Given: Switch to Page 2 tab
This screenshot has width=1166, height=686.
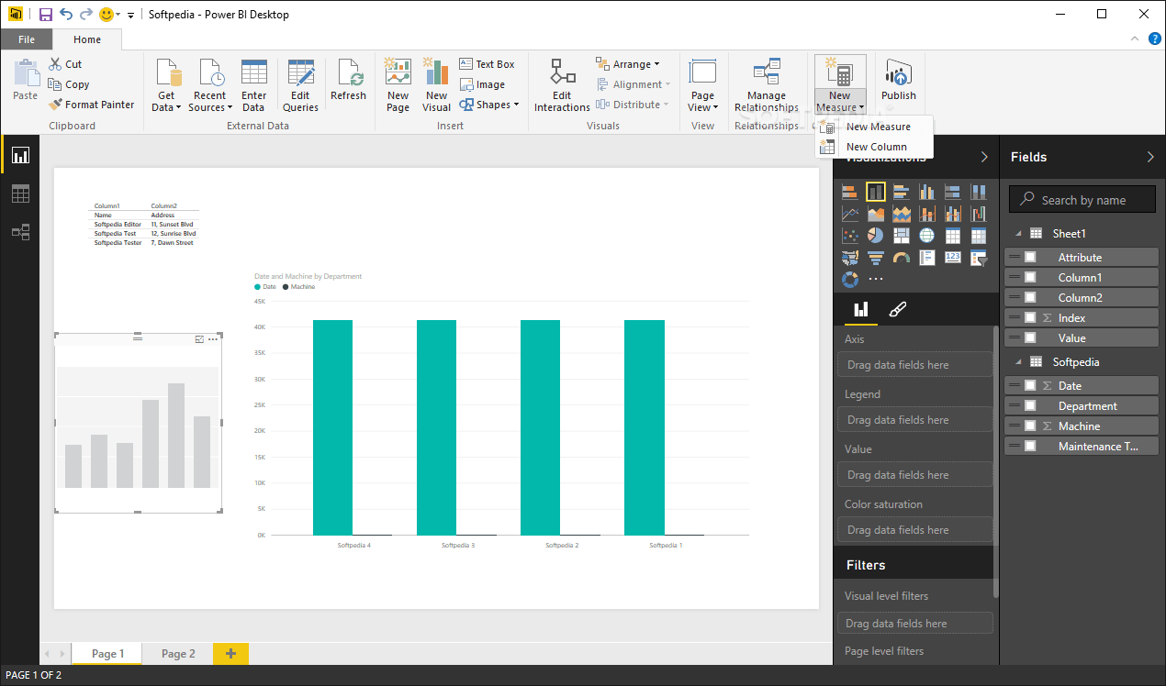Looking at the screenshot, I should pyautogui.click(x=177, y=653).
